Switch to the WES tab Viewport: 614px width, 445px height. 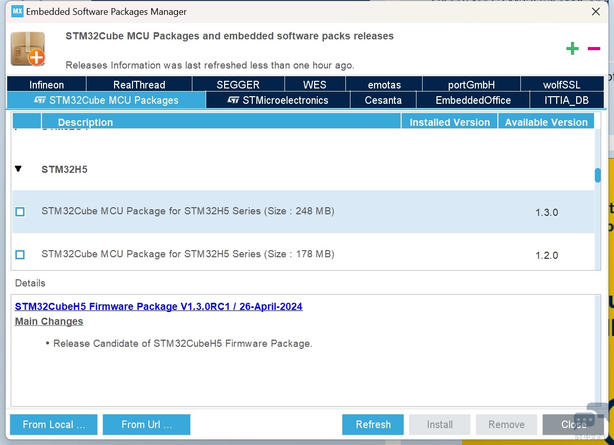tap(315, 84)
